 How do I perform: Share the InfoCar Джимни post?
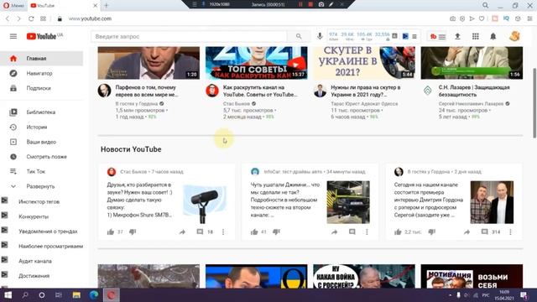click(x=334, y=232)
